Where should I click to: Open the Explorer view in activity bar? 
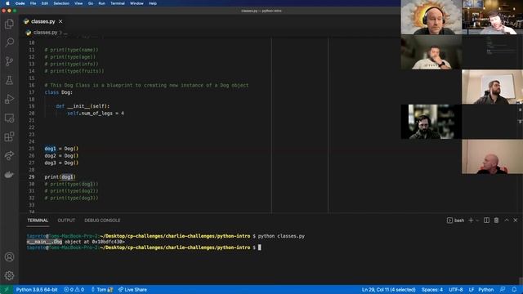point(9,24)
